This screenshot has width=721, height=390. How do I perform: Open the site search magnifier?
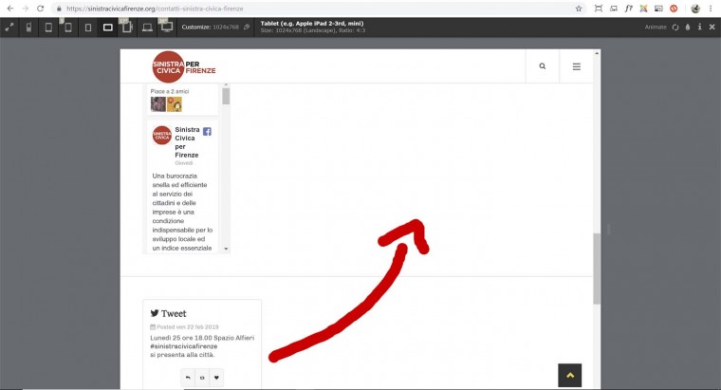point(543,66)
